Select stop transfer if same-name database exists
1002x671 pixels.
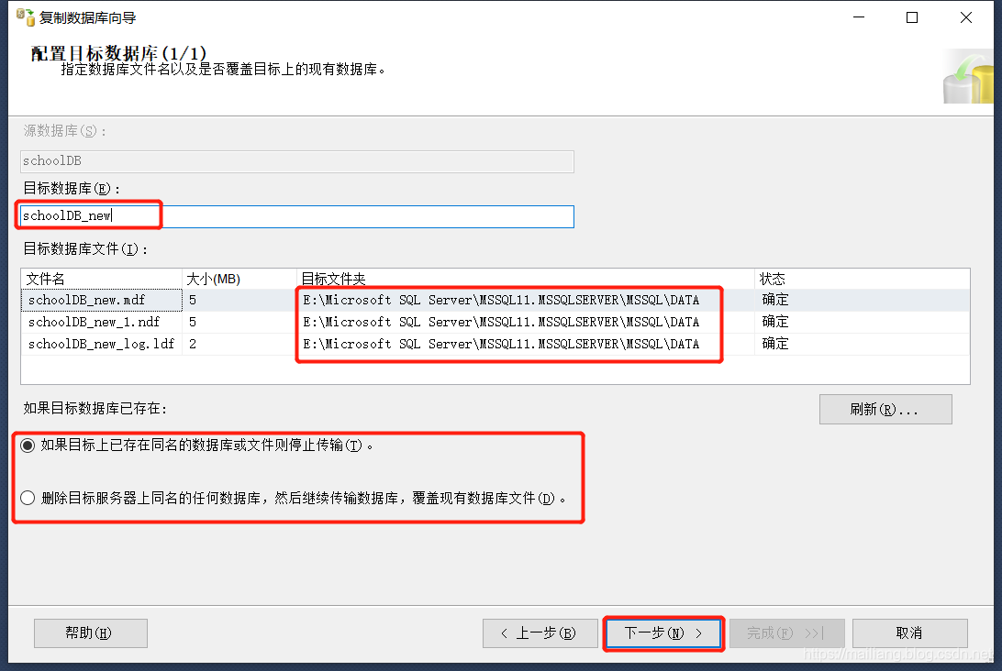pyautogui.click(x=28, y=445)
